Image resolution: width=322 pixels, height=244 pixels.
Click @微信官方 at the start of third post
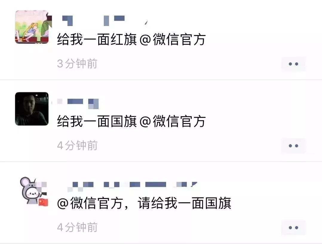click(90, 203)
